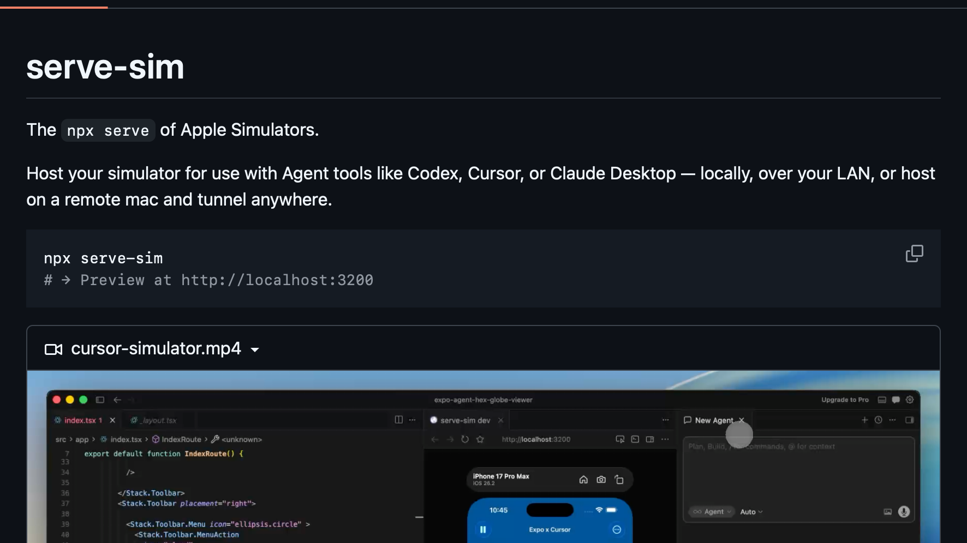
Task: Go forward in the embedded browser
Action: (450, 439)
